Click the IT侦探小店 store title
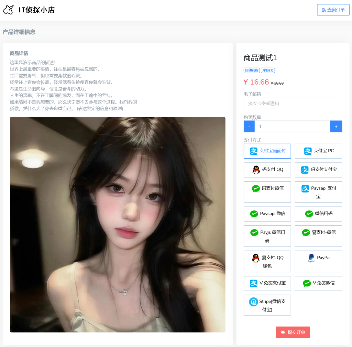This screenshot has height=347, width=352. point(36,10)
